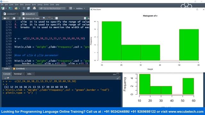This screenshot has height=115, width=205.
Task: Click the Find/Replace magnifier icon
Action: click(x=44, y=18)
